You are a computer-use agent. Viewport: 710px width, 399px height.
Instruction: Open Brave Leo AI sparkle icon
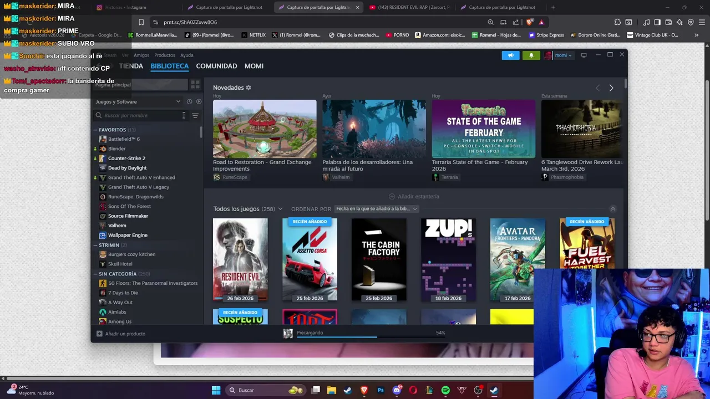click(x=679, y=22)
